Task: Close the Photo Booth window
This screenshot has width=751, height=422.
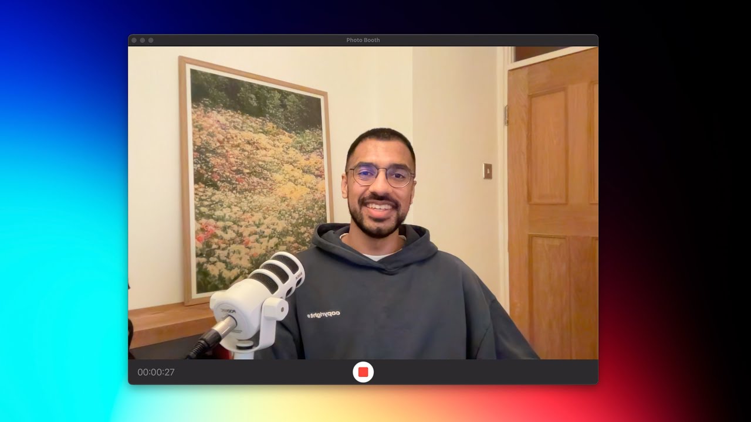Action: [134, 40]
